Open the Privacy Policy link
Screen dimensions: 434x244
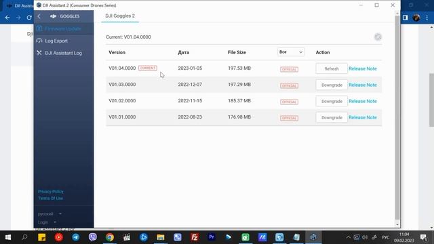click(51, 191)
